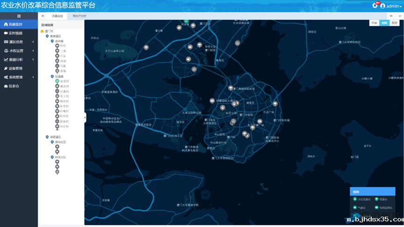Open 实时视频 in the sidebar
The height and width of the screenshot is (227, 404).
(16, 33)
